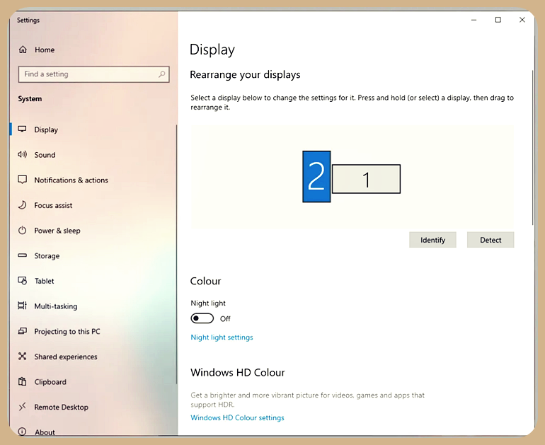Click the Display monitor icon

(x=22, y=129)
